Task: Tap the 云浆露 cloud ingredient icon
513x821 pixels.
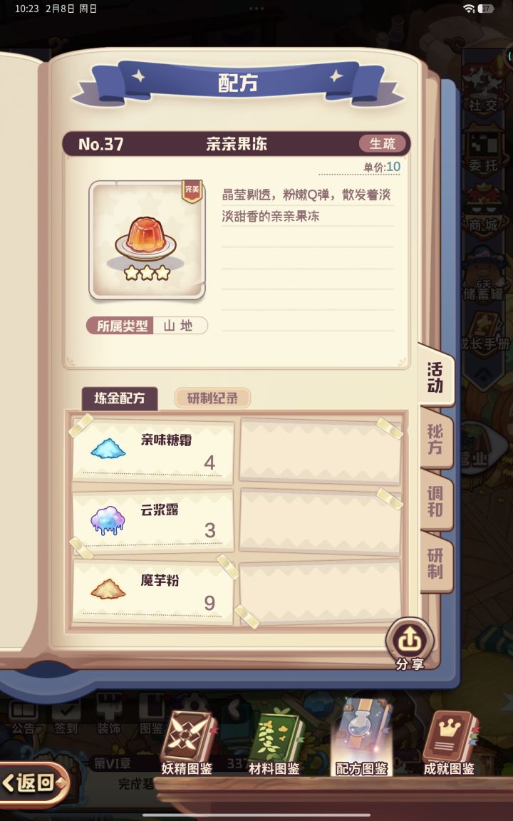Action: (x=108, y=520)
